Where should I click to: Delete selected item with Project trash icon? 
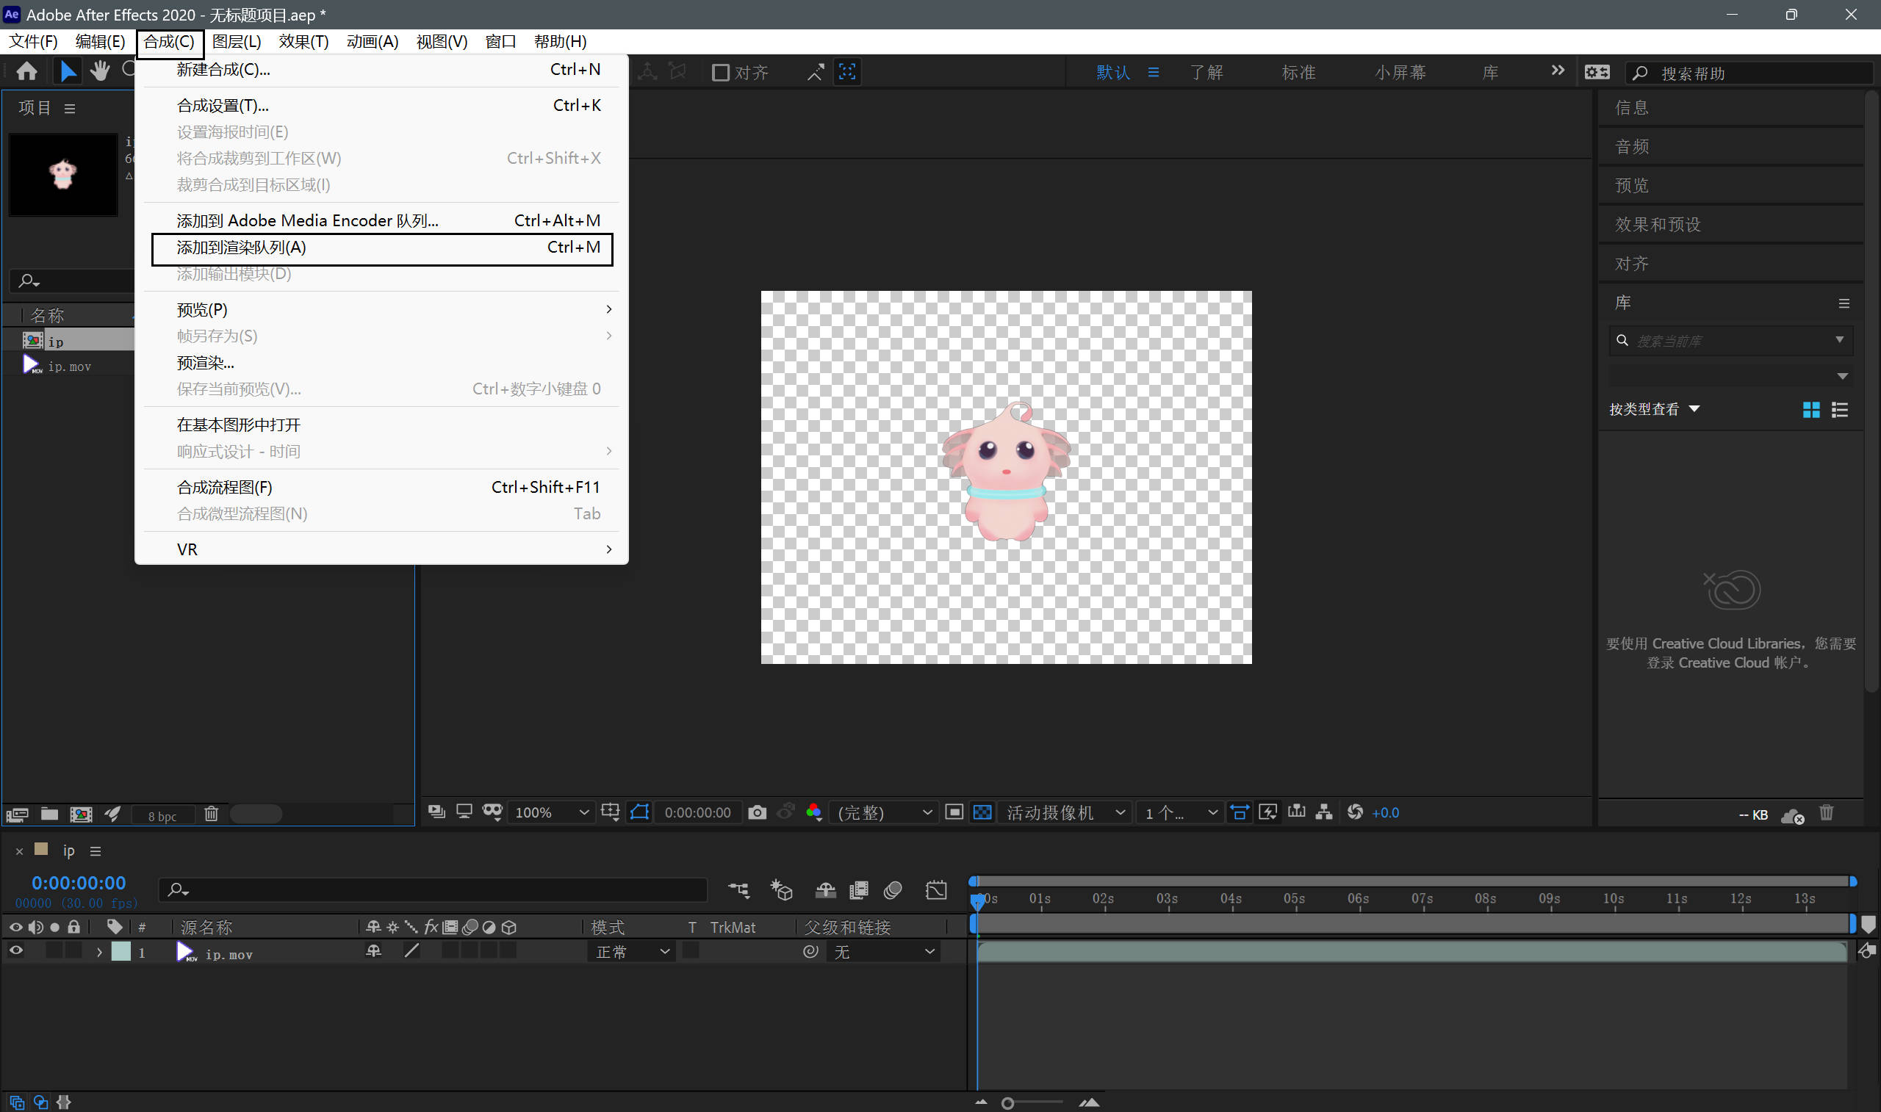tap(212, 814)
